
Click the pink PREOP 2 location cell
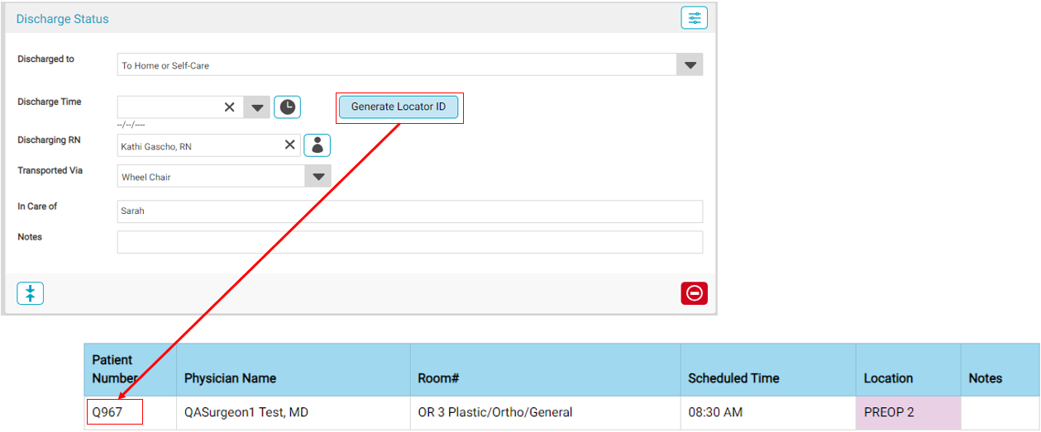pos(907,412)
